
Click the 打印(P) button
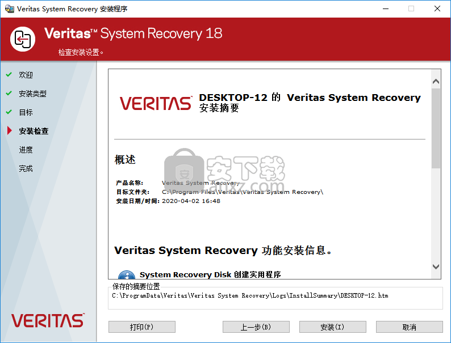[142, 327]
